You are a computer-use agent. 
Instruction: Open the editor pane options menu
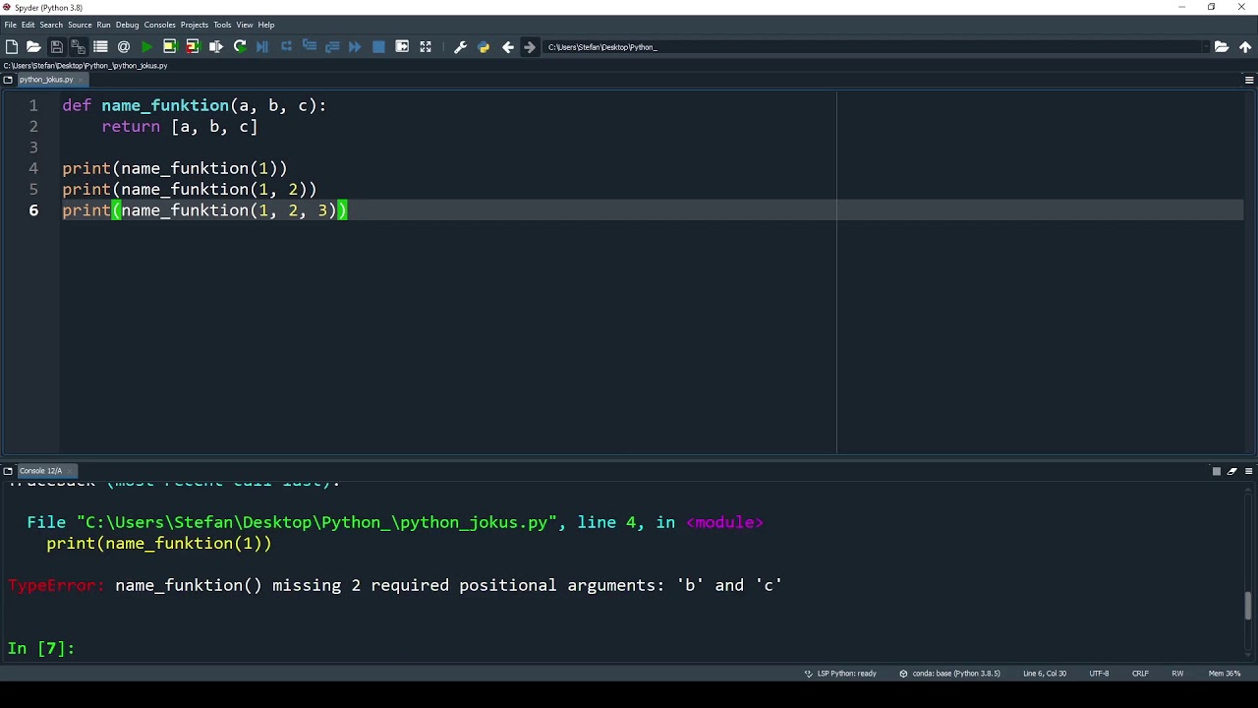[1249, 80]
